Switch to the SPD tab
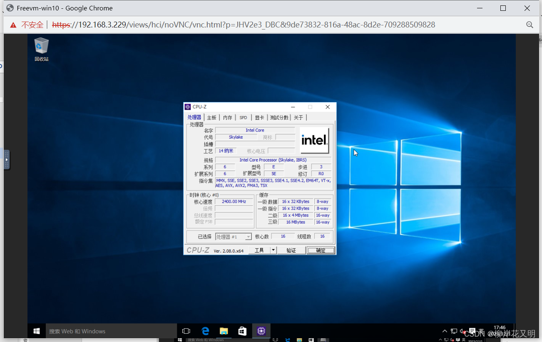The height and width of the screenshot is (342, 542). [243, 117]
